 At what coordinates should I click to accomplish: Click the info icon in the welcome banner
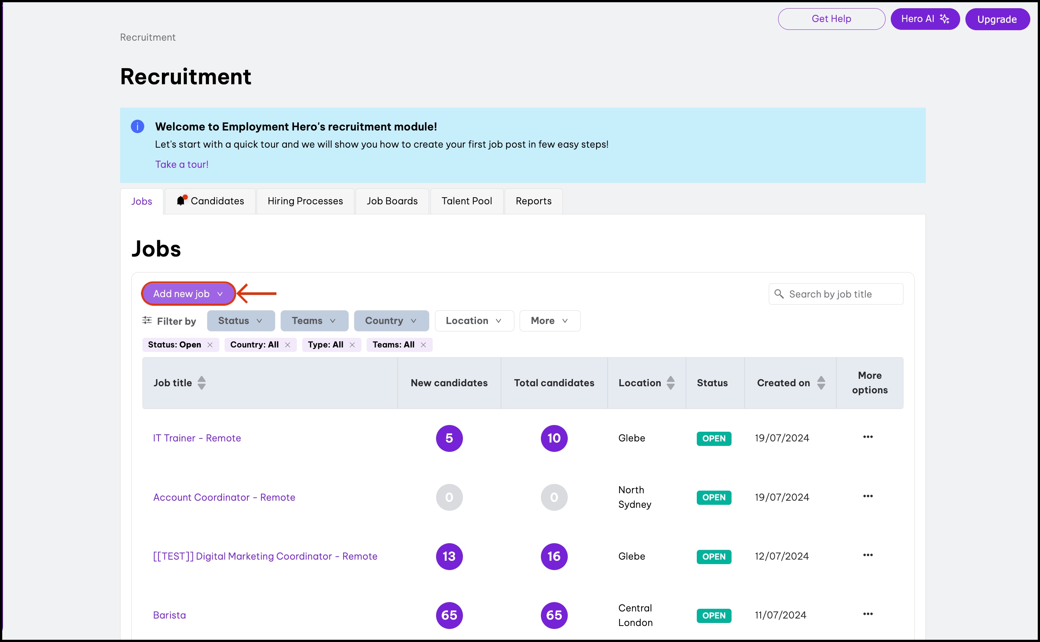click(137, 126)
